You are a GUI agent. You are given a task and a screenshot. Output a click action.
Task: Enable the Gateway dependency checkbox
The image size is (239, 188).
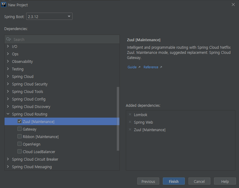pos(20,129)
